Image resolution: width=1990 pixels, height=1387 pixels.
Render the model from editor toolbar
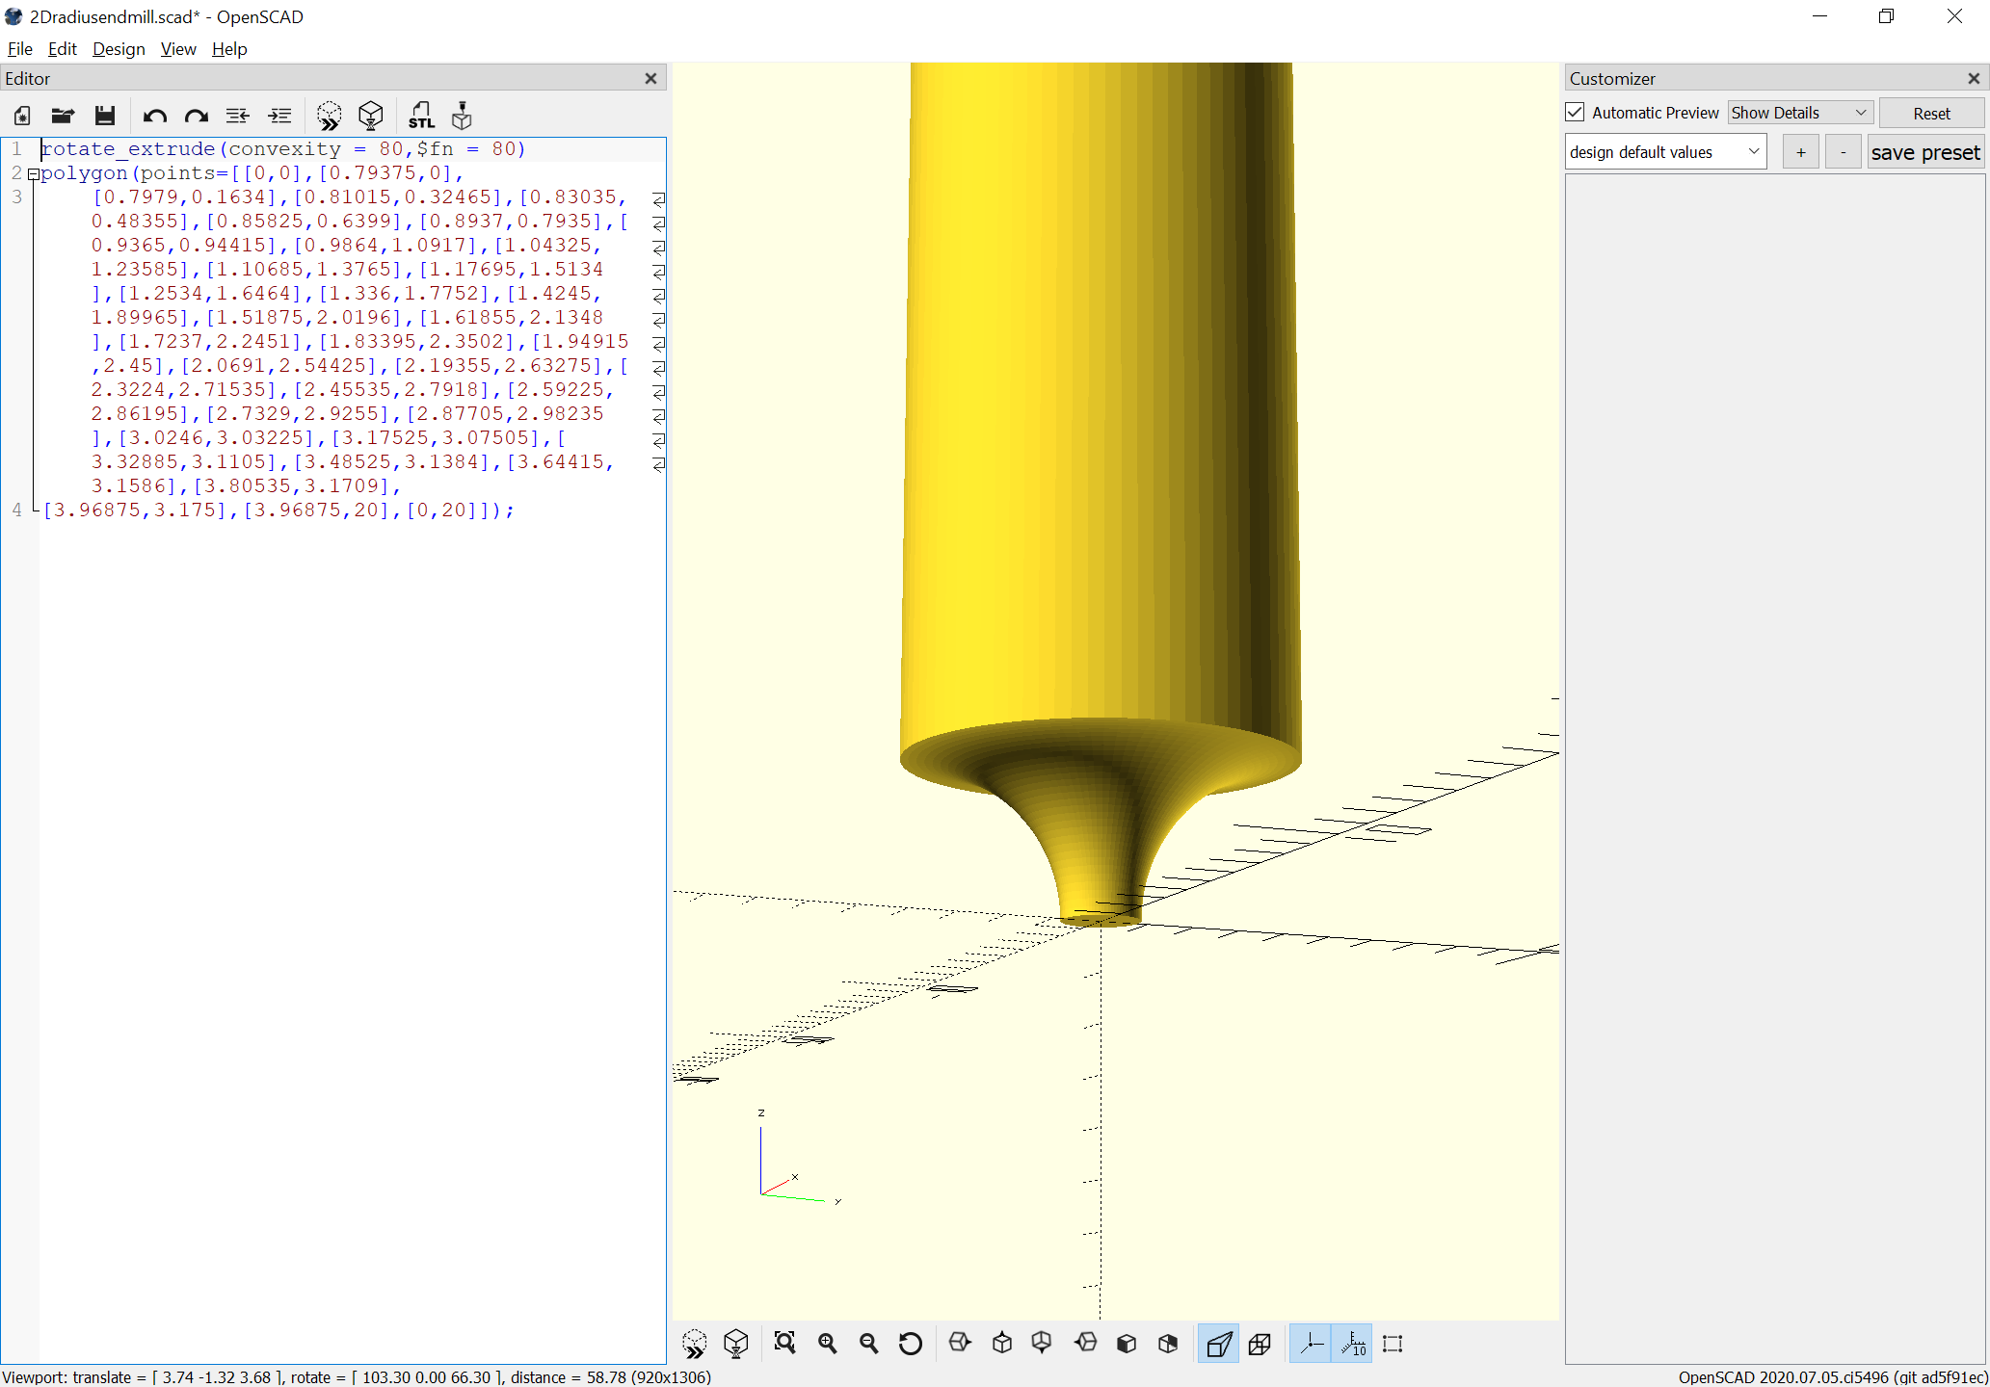coord(371,116)
